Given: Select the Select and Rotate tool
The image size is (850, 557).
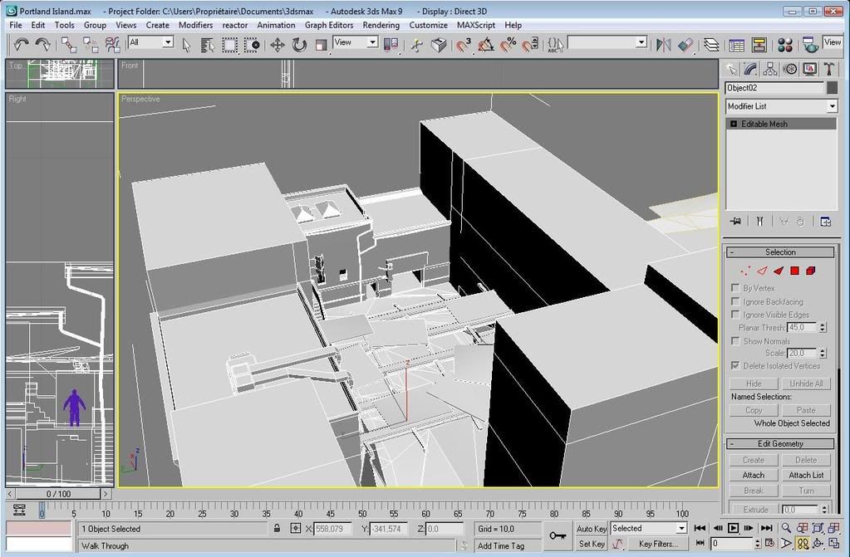Looking at the screenshot, I should click(299, 45).
